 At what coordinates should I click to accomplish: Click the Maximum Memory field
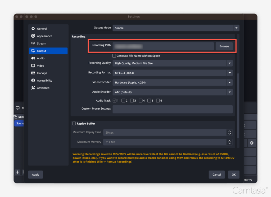[165, 142]
